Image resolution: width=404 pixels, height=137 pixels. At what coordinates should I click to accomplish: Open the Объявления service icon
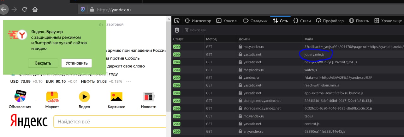click(20, 97)
